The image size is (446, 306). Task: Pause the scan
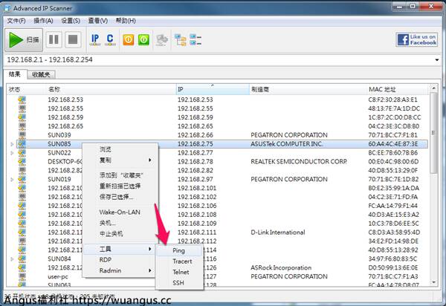54,39
